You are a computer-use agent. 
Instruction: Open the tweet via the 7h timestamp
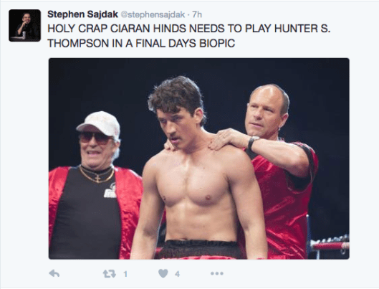tap(197, 15)
